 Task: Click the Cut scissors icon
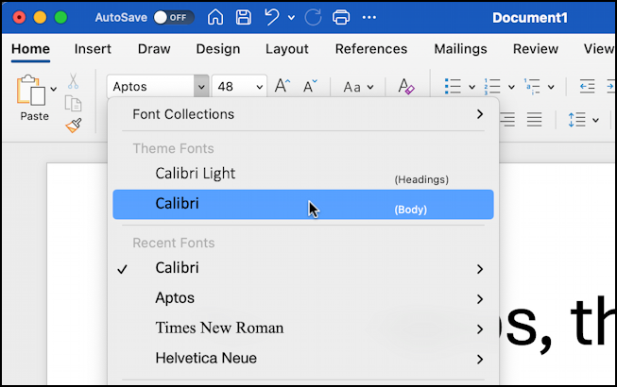73,81
